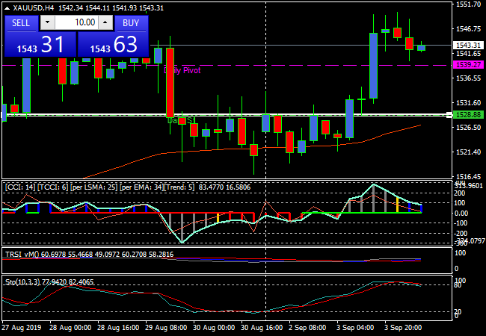Select the magenta 1539.27 pivot price tag
This screenshot has width=486, height=336.
[x=467, y=65]
